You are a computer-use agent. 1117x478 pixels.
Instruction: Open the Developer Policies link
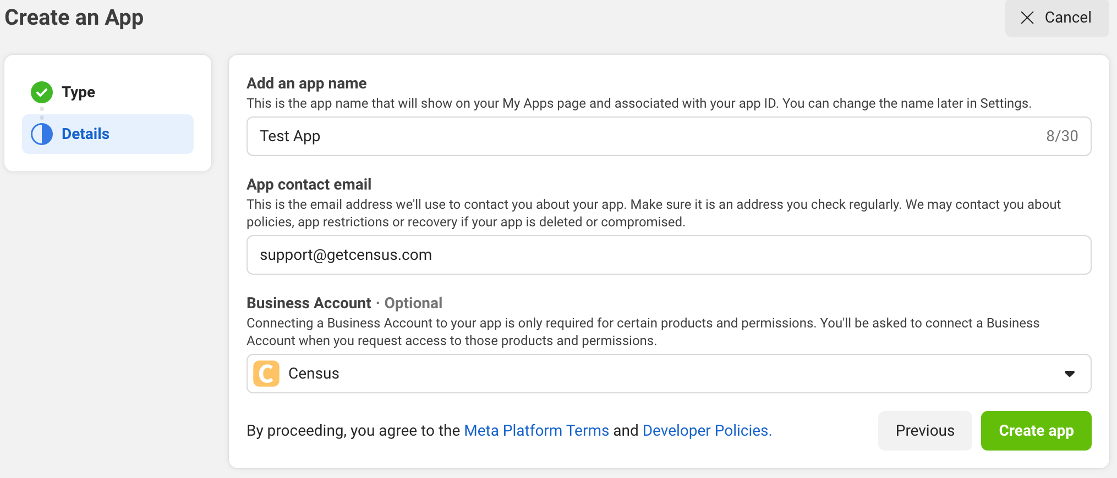pyautogui.click(x=707, y=431)
